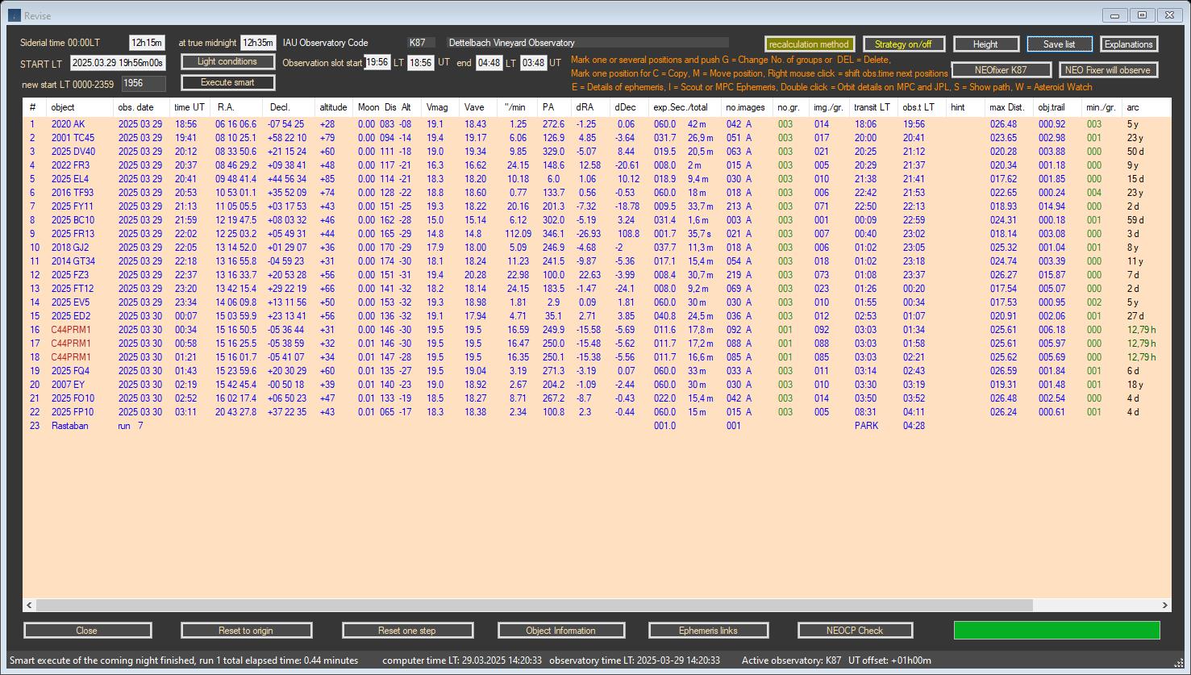Click PARK in the Rastaban row
1191x675 pixels.
[867, 426]
